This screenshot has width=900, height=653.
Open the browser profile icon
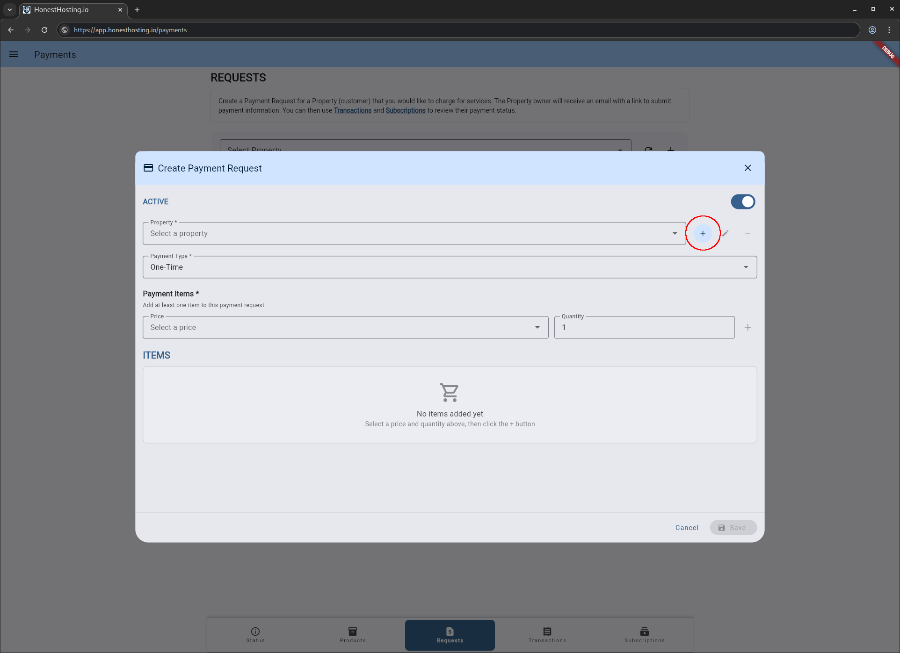pos(872,30)
